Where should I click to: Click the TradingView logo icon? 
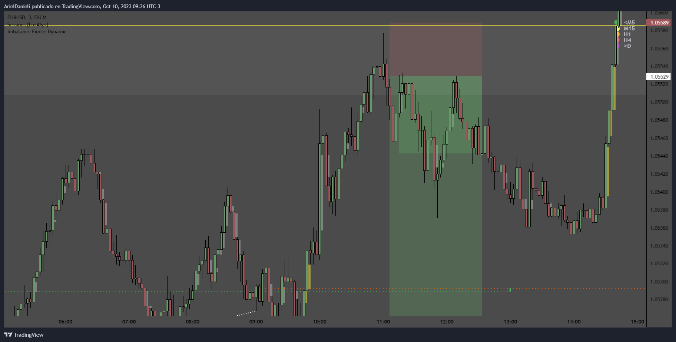pos(8,335)
